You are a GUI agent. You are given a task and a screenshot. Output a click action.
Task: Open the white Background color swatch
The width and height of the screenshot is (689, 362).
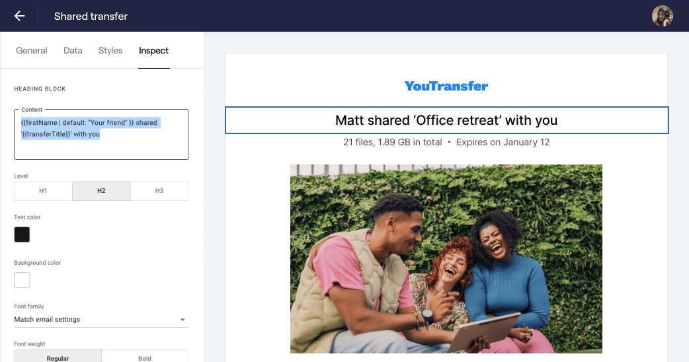22,280
